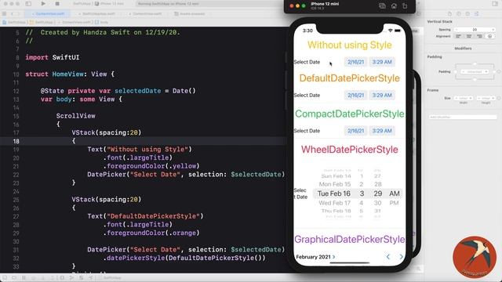This screenshot has width=502, height=282.
Task: Open the Quick Help inspector icon
Action: pos(467,14)
